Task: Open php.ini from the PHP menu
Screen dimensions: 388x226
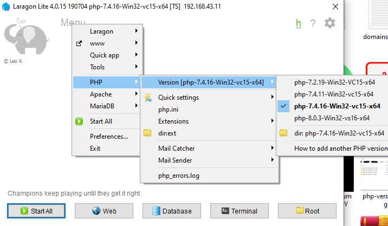Action: 168,109
